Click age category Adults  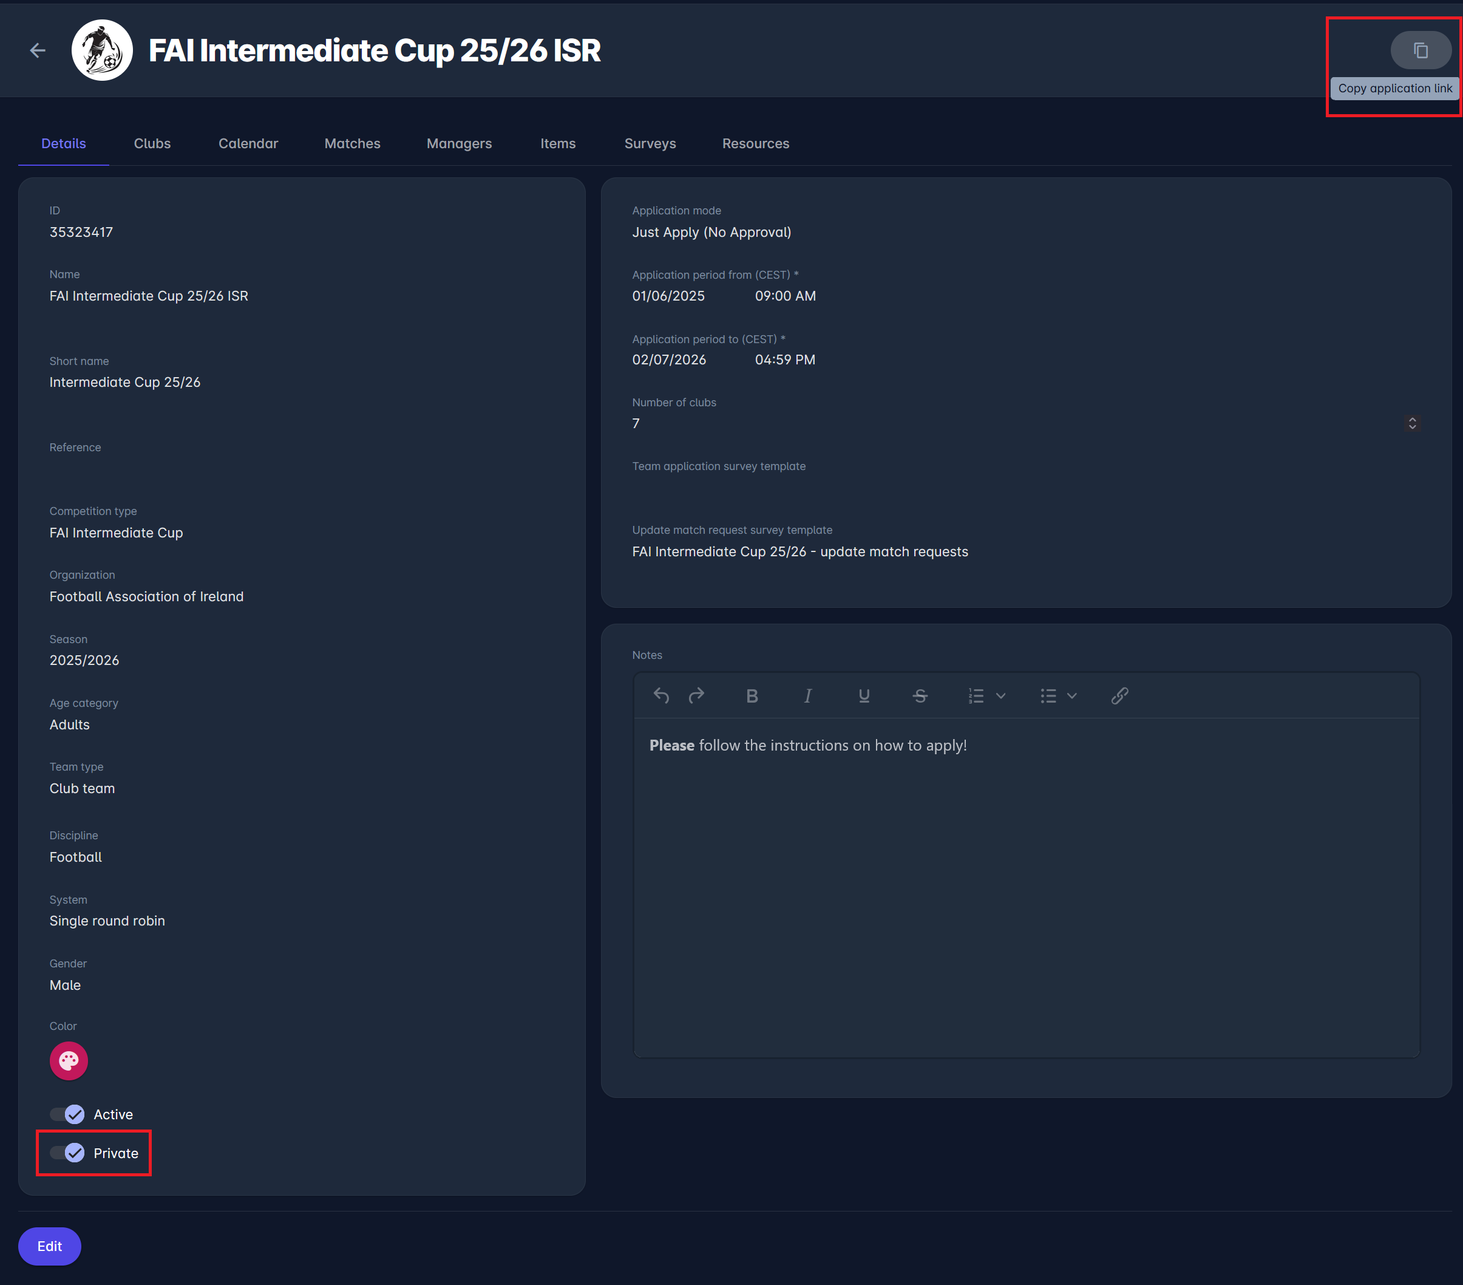click(x=69, y=724)
